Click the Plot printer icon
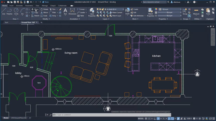Viewport: 216px width, 121px height. [28, 2]
